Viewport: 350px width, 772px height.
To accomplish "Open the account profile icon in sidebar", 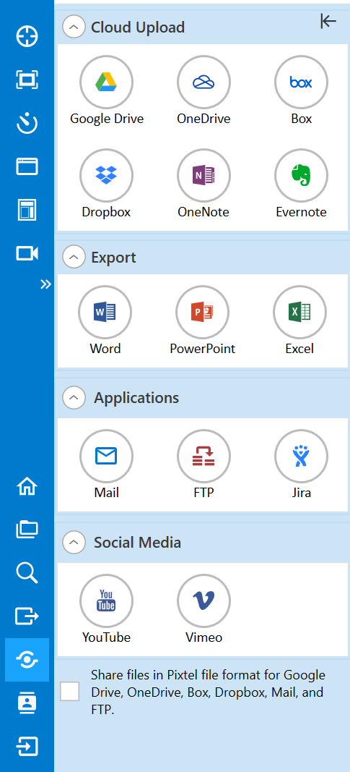I will tap(27, 703).
